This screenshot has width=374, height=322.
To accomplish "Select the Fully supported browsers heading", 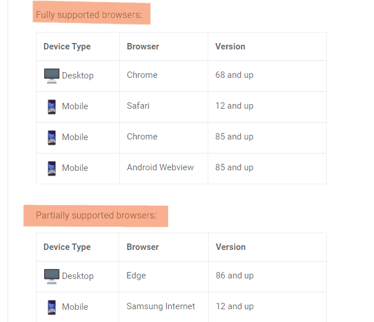I will (89, 15).
